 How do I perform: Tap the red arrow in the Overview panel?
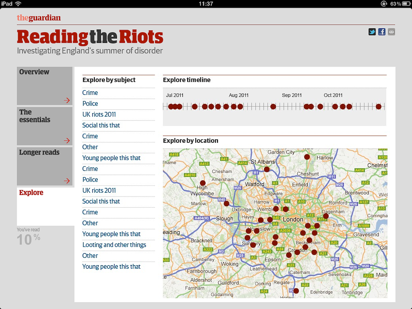pyautogui.click(x=67, y=100)
